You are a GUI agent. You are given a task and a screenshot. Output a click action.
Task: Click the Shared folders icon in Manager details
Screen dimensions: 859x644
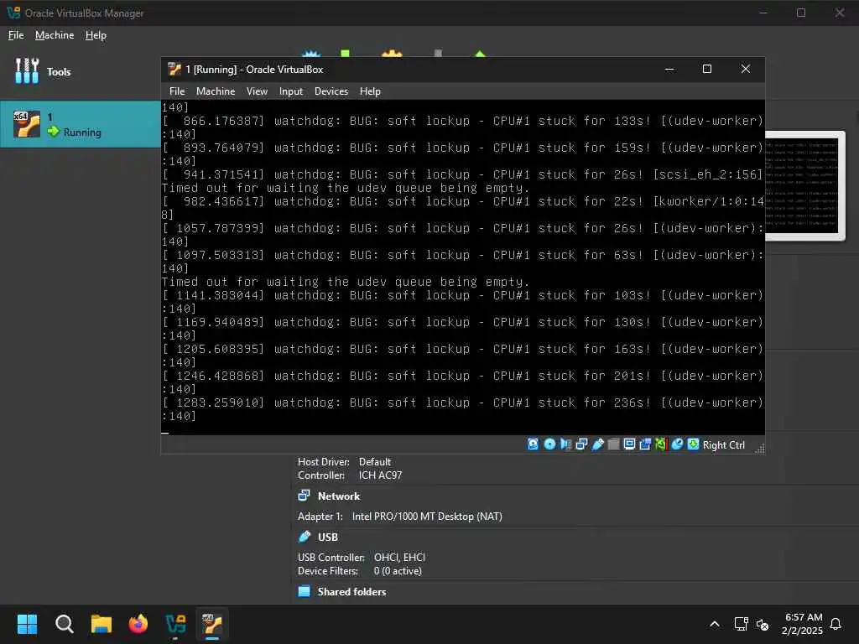click(304, 591)
